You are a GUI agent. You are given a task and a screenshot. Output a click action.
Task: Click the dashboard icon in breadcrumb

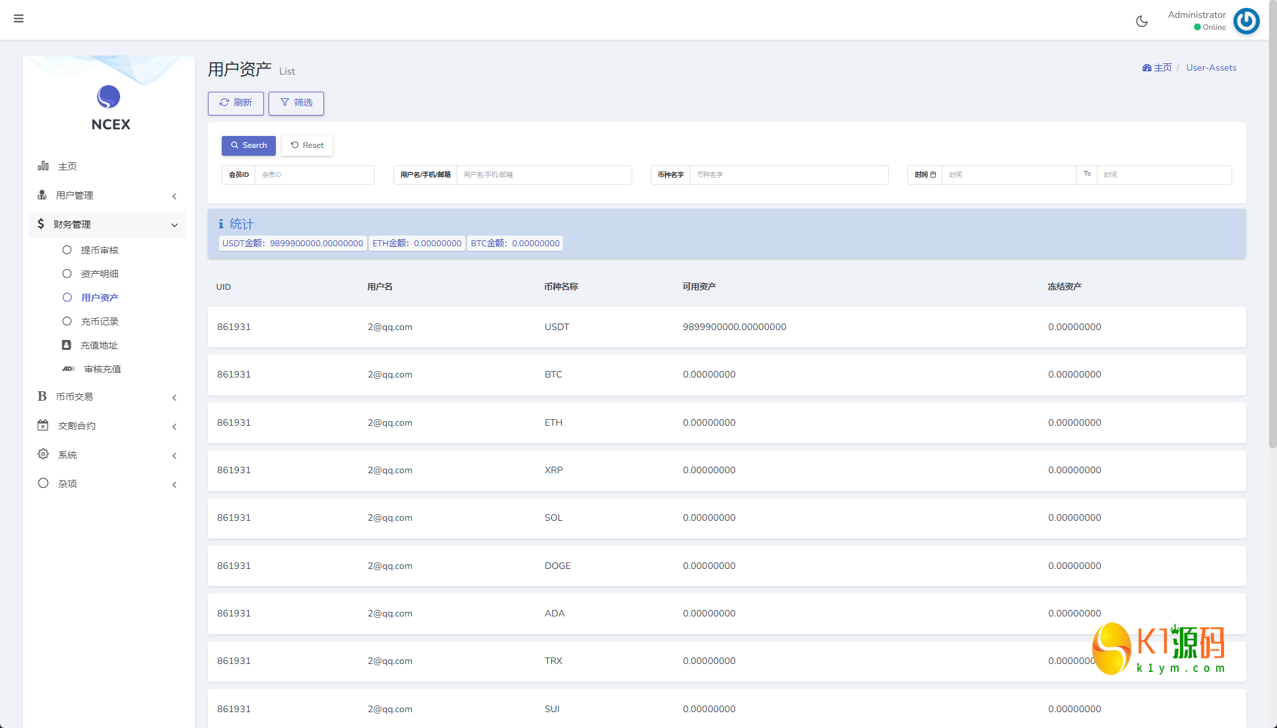pyautogui.click(x=1147, y=67)
